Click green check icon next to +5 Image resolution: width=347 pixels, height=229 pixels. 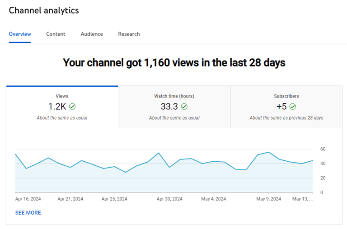[293, 107]
